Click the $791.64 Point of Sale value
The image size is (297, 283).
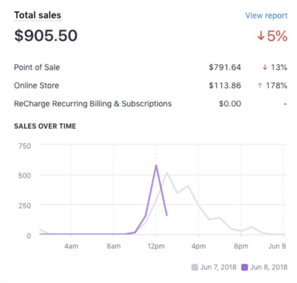point(225,67)
